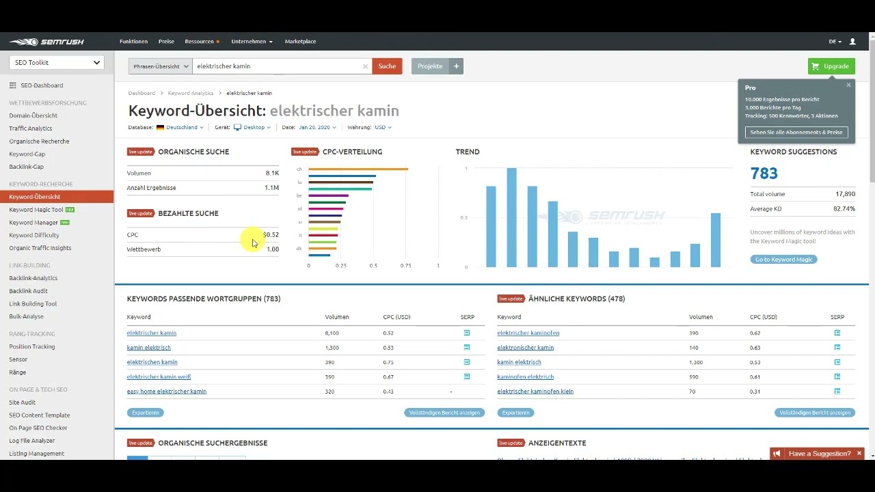Click the shopping cart icon on Upgrade

[x=814, y=66]
